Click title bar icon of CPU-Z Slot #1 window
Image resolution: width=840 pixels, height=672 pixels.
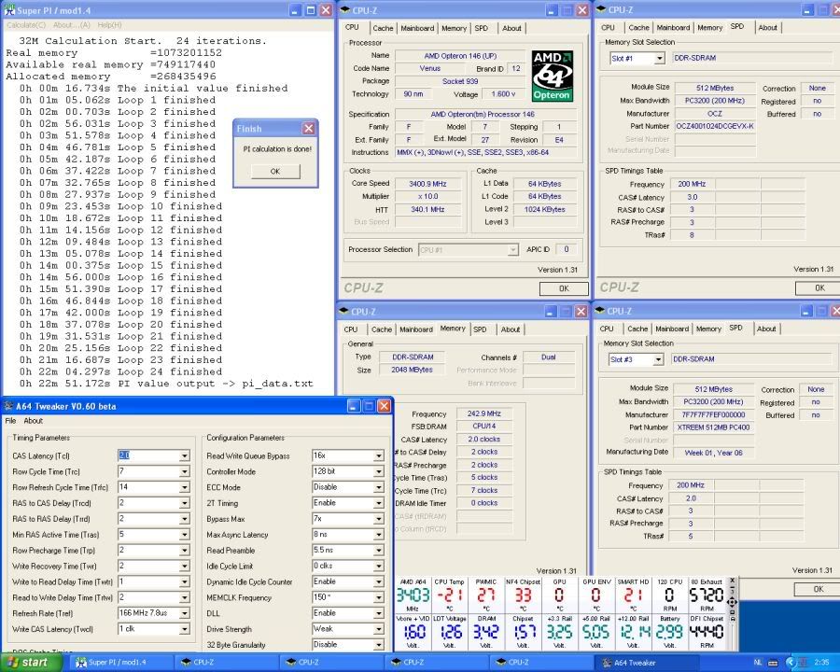click(601, 9)
